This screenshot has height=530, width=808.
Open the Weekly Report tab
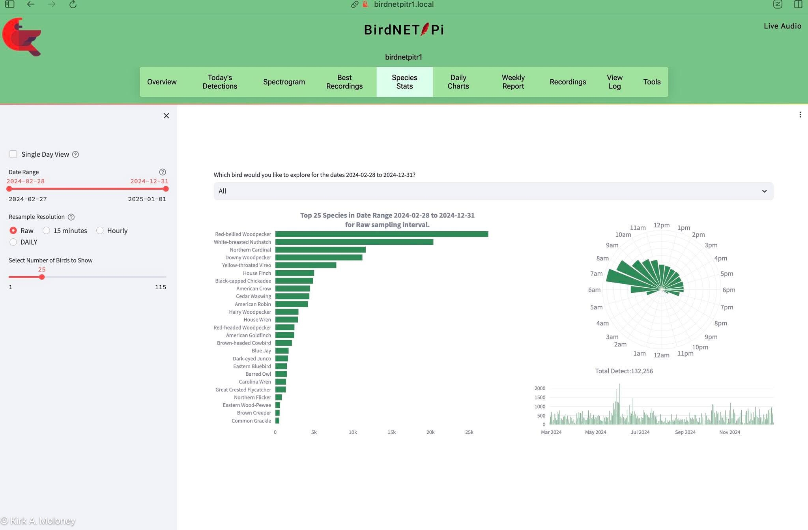[x=513, y=82]
